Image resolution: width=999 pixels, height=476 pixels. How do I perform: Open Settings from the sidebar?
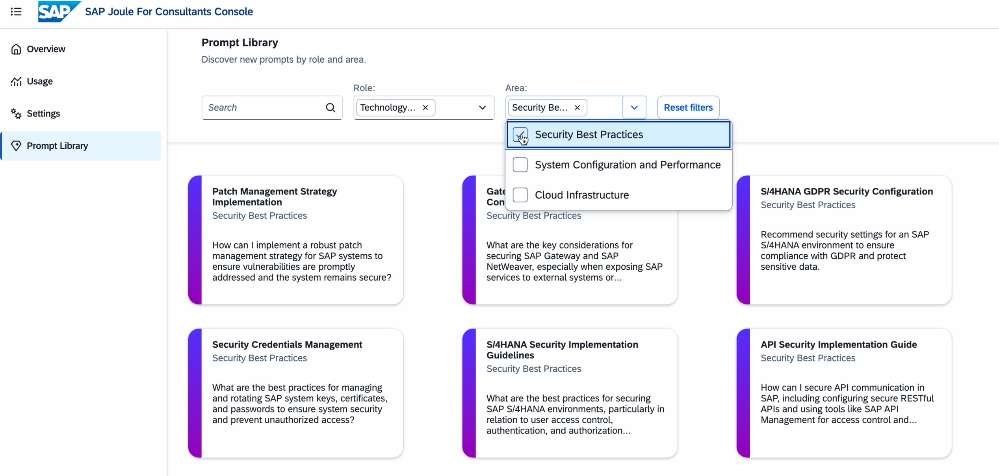pyautogui.click(x=81, y=114)
